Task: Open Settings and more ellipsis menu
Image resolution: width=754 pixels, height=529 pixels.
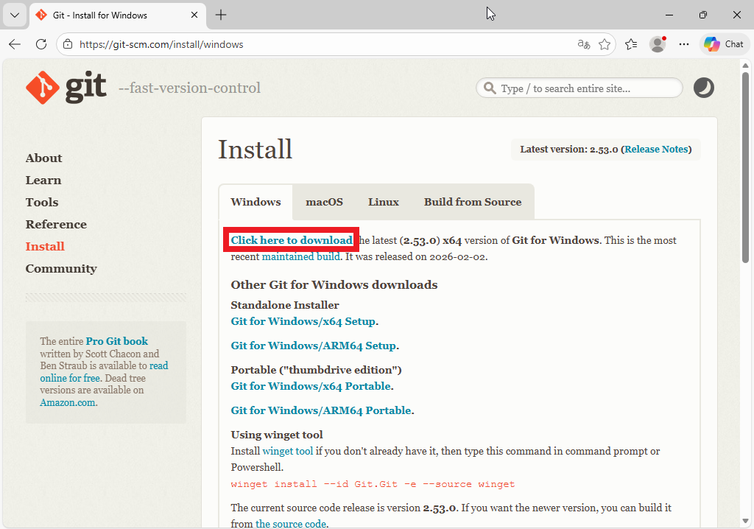Action: [x=684, y=44]
